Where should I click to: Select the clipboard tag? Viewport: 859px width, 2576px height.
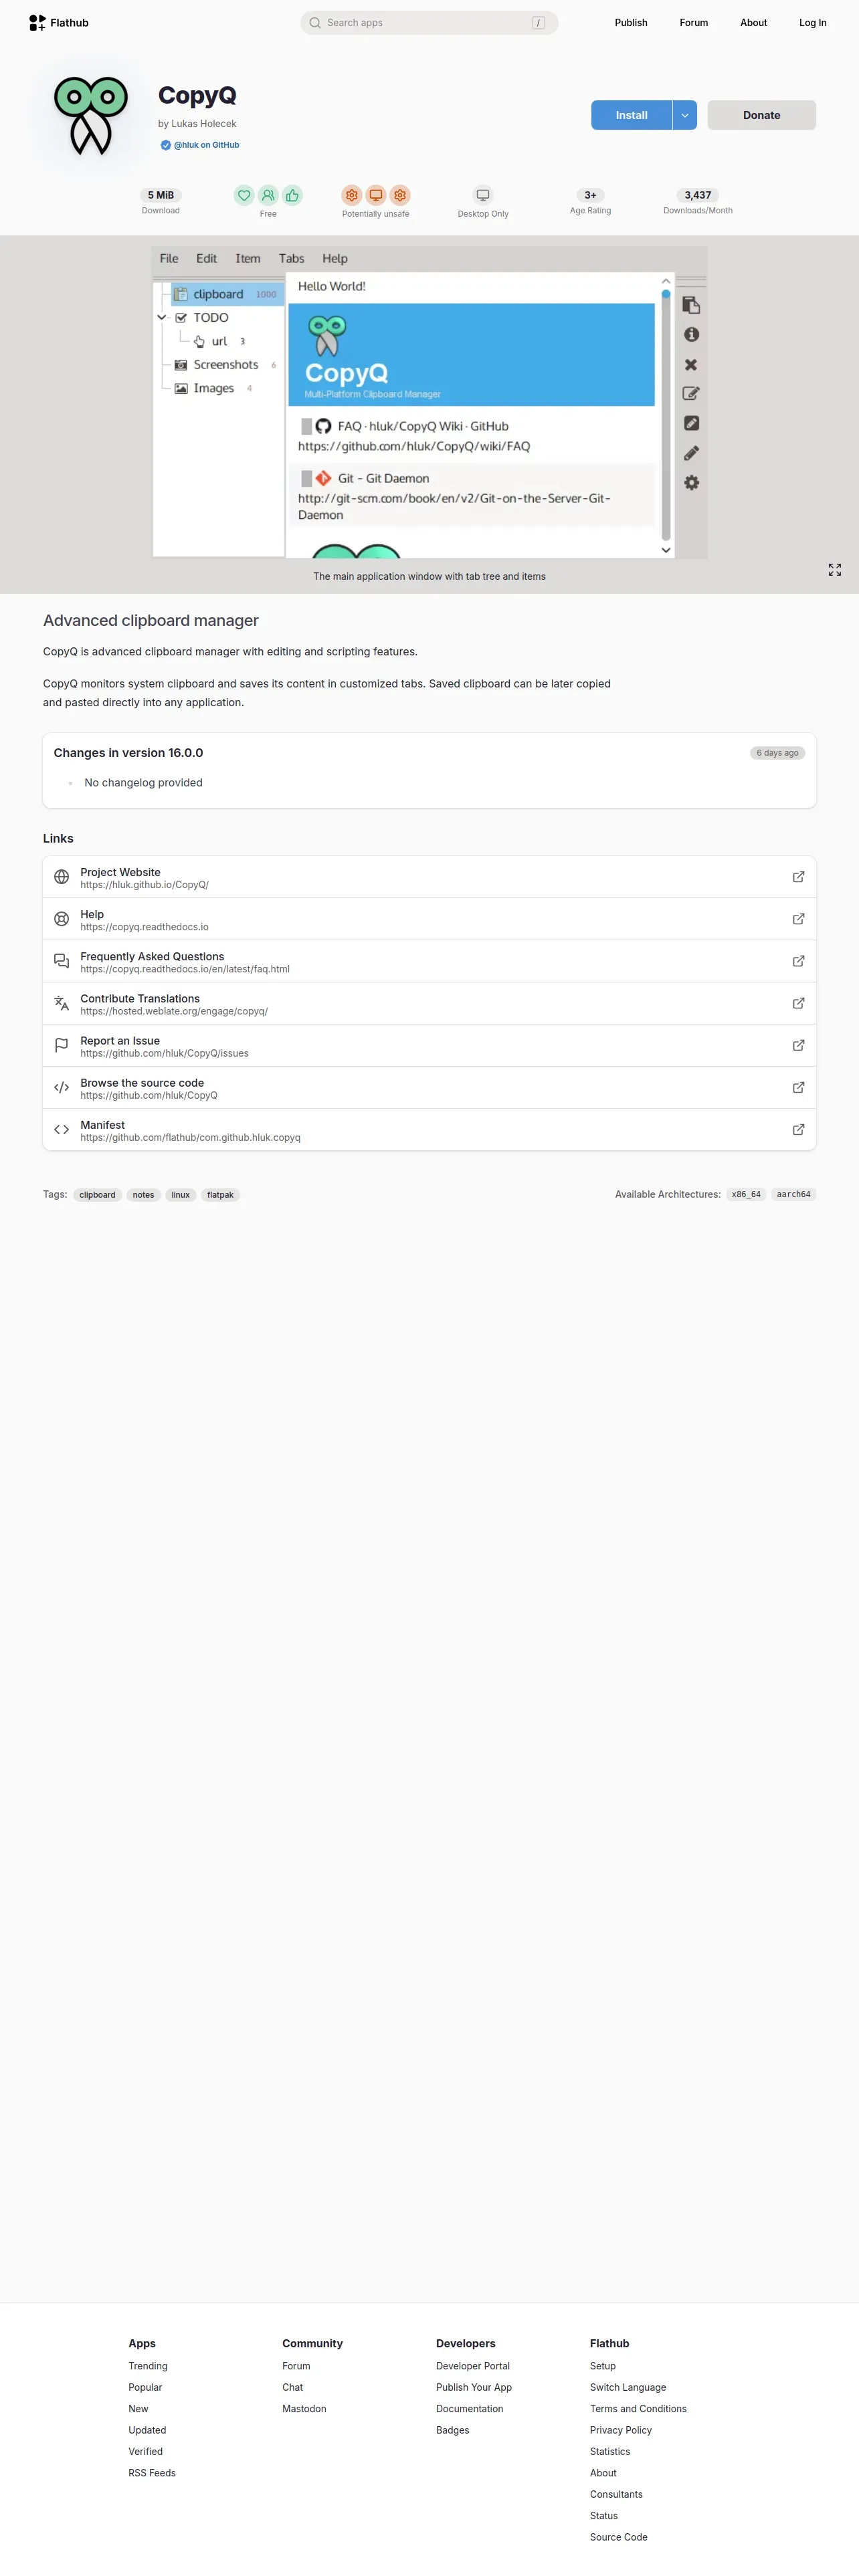97,1195
